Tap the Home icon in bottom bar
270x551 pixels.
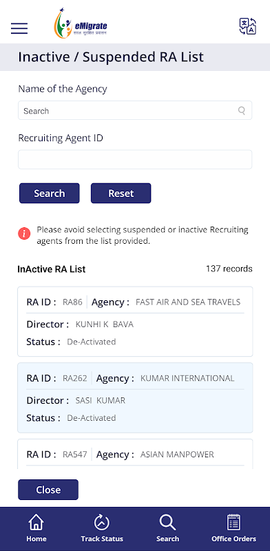37,528
